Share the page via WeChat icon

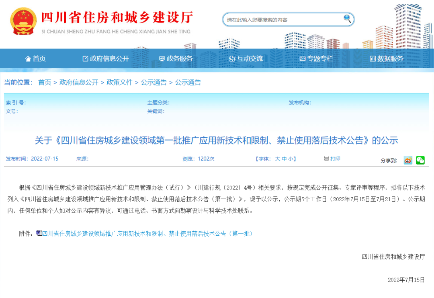point(420,160)
